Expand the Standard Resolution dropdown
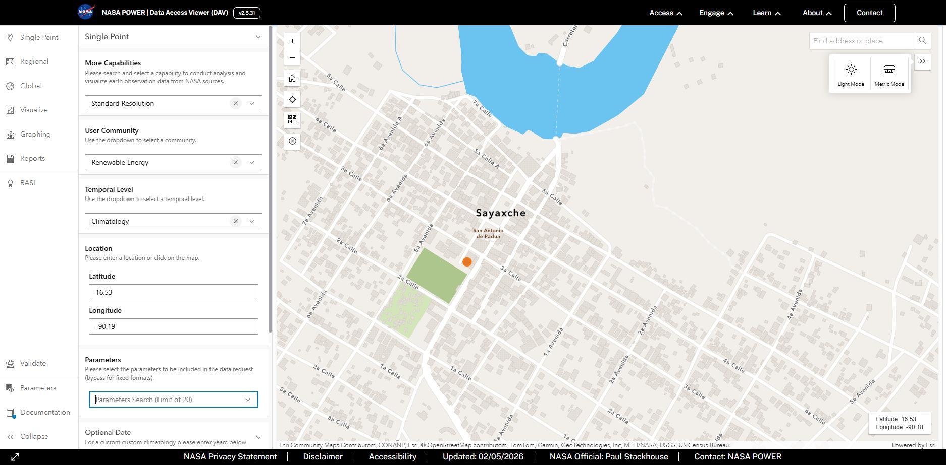 coord(252,103)
